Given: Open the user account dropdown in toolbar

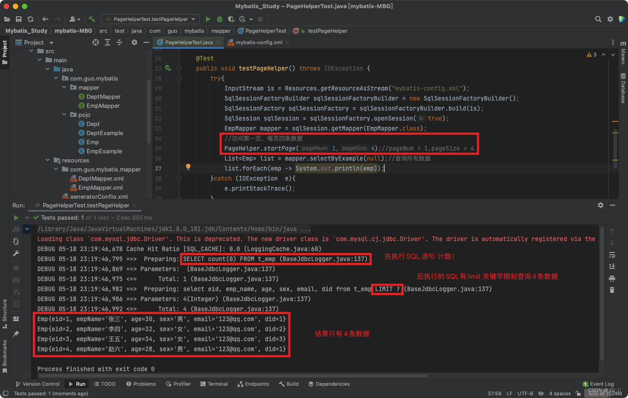Looking at the screenshot, I should click(75, 19).
